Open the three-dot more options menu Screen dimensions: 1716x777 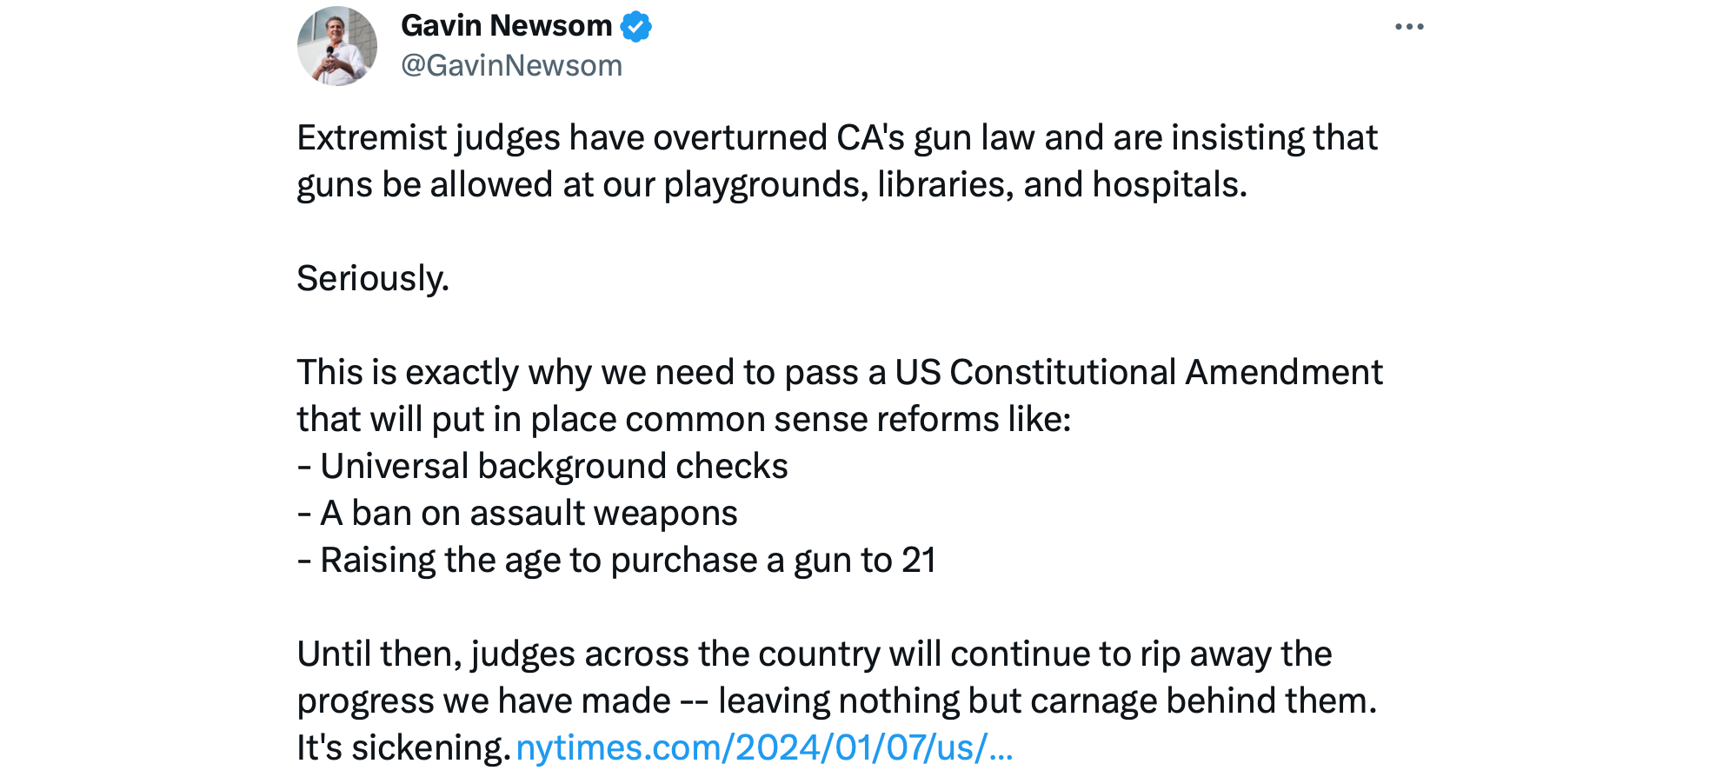pyautogui.click(x=1408, y=27)
